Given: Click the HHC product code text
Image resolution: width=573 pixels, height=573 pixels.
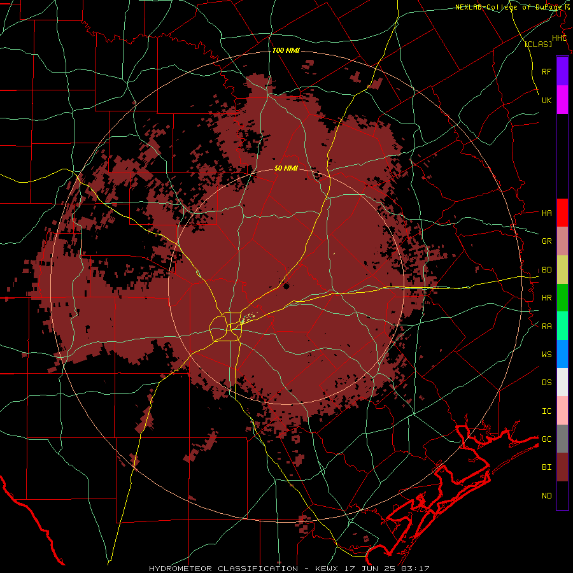Looking at the screenshot, I should (x=559, y=38).
